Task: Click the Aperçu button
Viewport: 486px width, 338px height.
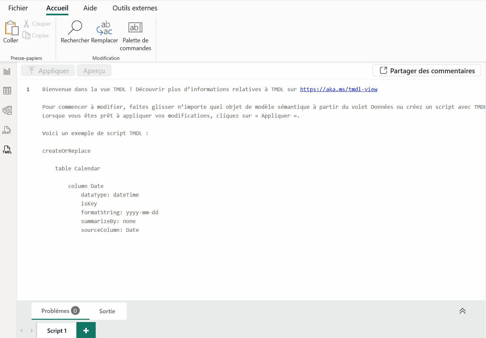Action: pos(94,71)
